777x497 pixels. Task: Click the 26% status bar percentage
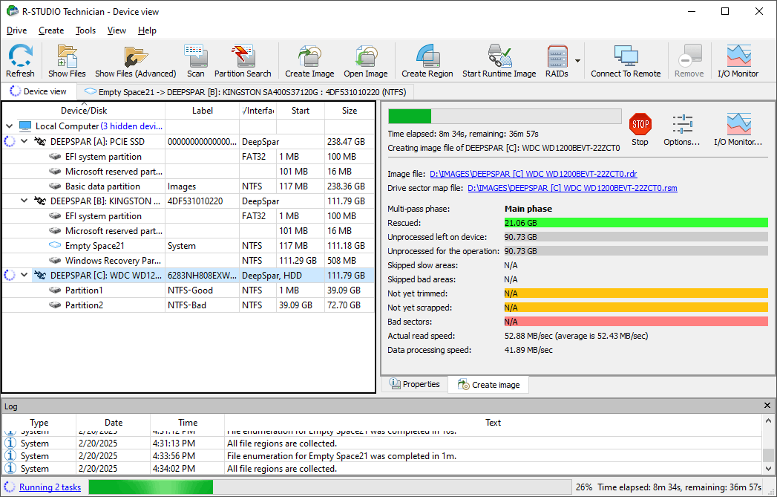click(x=584, y=487)
